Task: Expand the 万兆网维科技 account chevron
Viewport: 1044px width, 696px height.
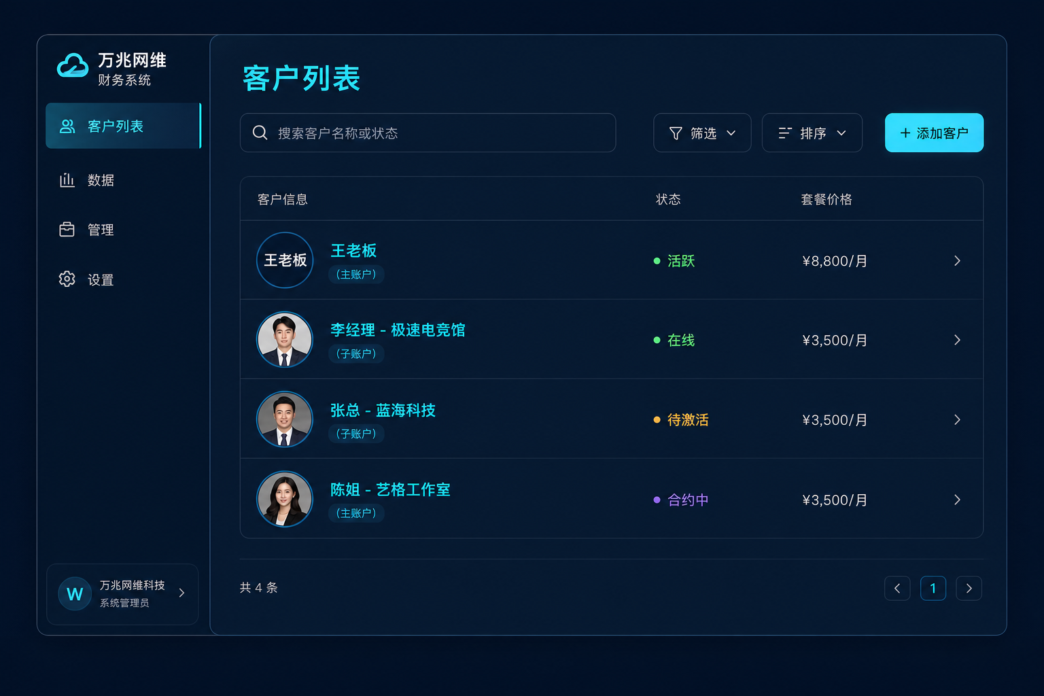Action: coord(181,593)
